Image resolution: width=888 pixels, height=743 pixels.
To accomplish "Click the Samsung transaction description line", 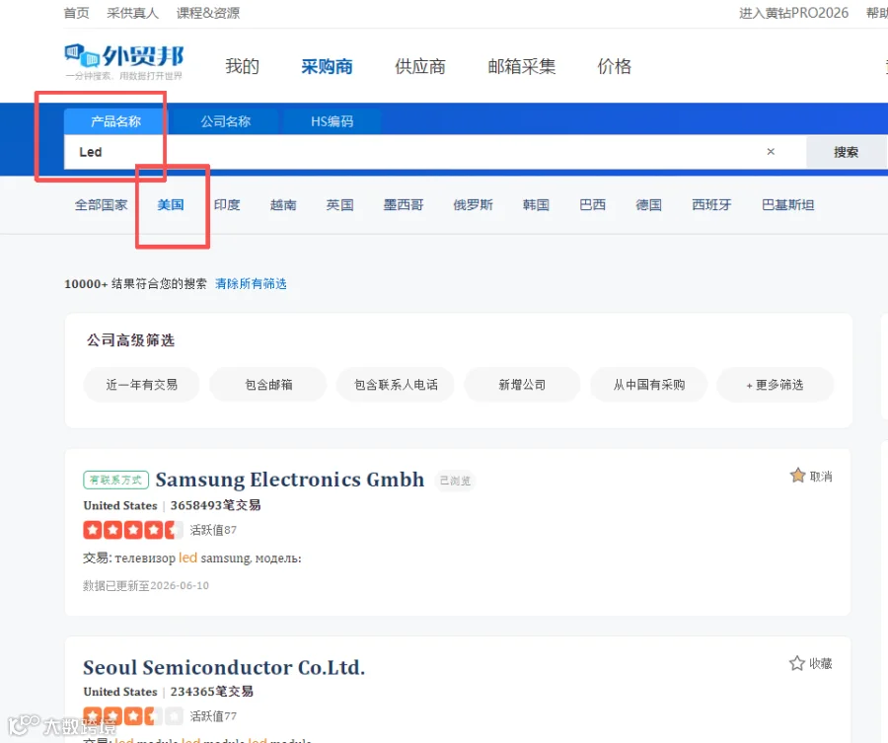I will coord(192,558).
